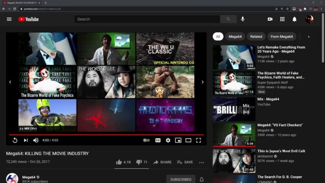325x183 pixels.
Task: Replay the video with replay icon
Action: [x=15, y=140]
